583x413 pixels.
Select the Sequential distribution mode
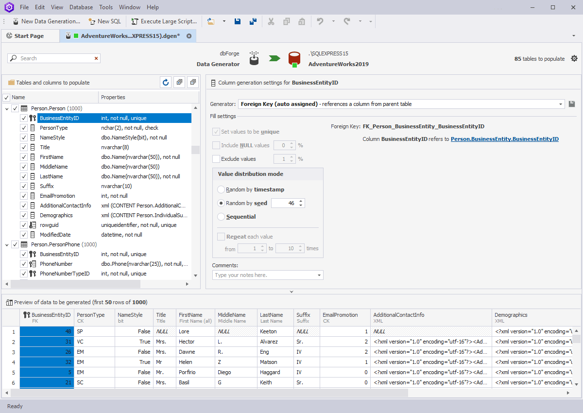click(221, 217)
